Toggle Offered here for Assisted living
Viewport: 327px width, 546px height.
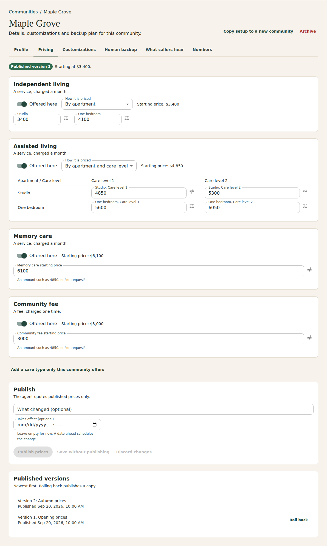click(22, 166)
